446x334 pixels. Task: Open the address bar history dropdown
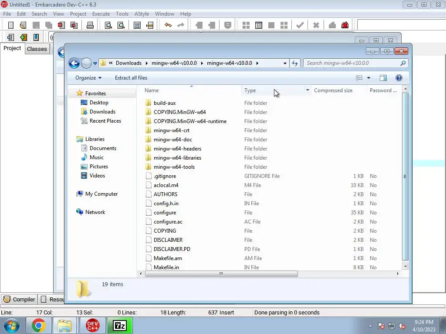coord(285,63)
